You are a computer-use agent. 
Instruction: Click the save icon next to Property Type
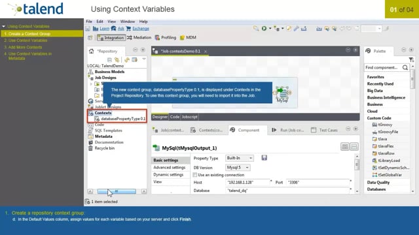point(264,158)
